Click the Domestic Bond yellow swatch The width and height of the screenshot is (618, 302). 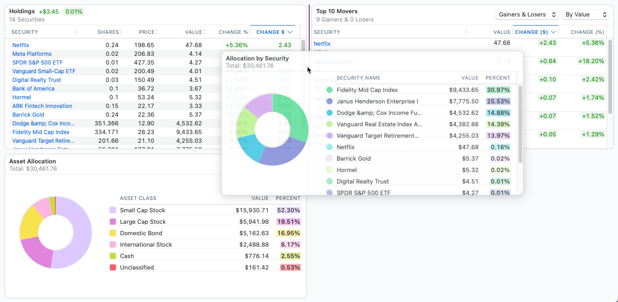[x=113, y=233]
